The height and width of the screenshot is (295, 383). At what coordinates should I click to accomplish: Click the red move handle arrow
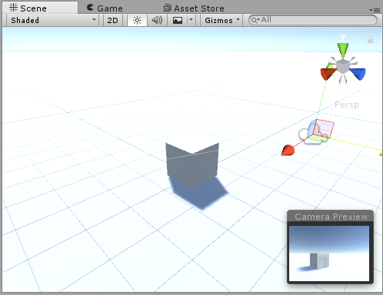[288, 150]
